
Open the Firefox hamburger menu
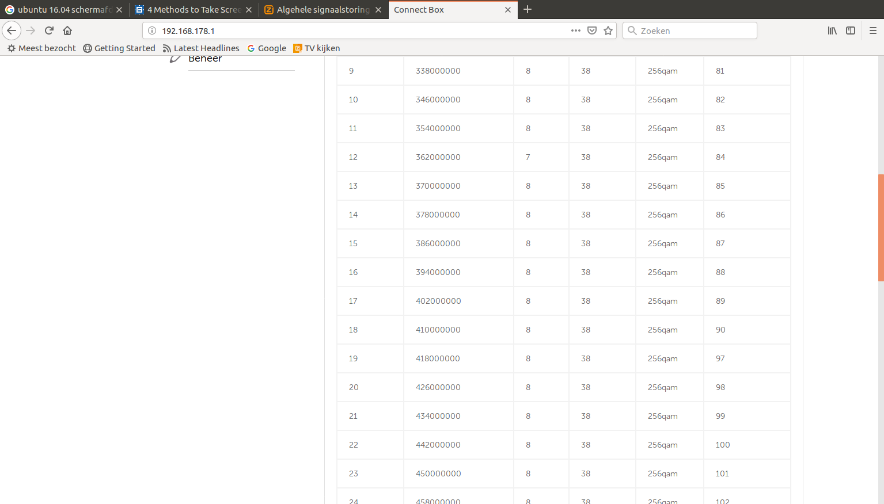[872, 30]
